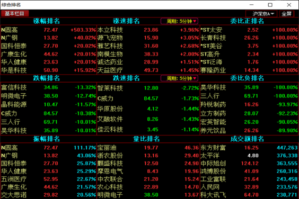Select 佳云科技 row
Viewport: 299px width, 199px height.
click(148, 130)
